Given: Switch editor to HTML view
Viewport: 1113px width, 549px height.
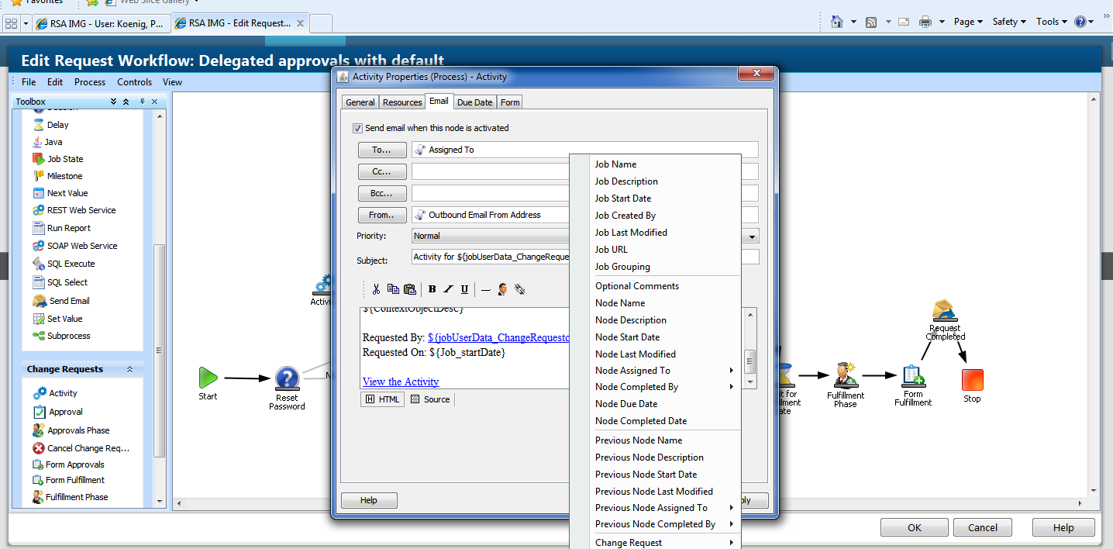Looking at the screenshot, I should tap(382, 399).
